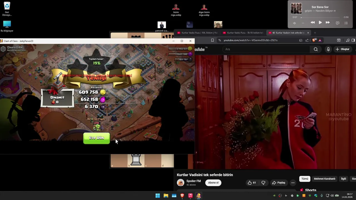Open the Apple Music taskbar icon

[190, 196]
